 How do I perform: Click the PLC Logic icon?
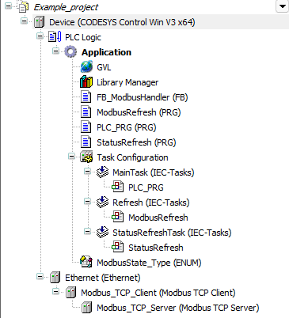pyautogui.click(x=55, y=37)
